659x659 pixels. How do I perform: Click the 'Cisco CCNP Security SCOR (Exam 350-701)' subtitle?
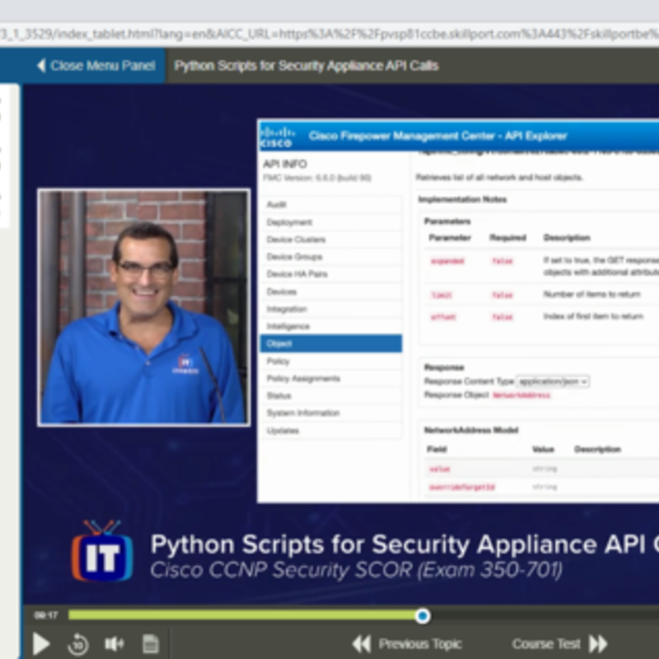[x=357, y=570]
